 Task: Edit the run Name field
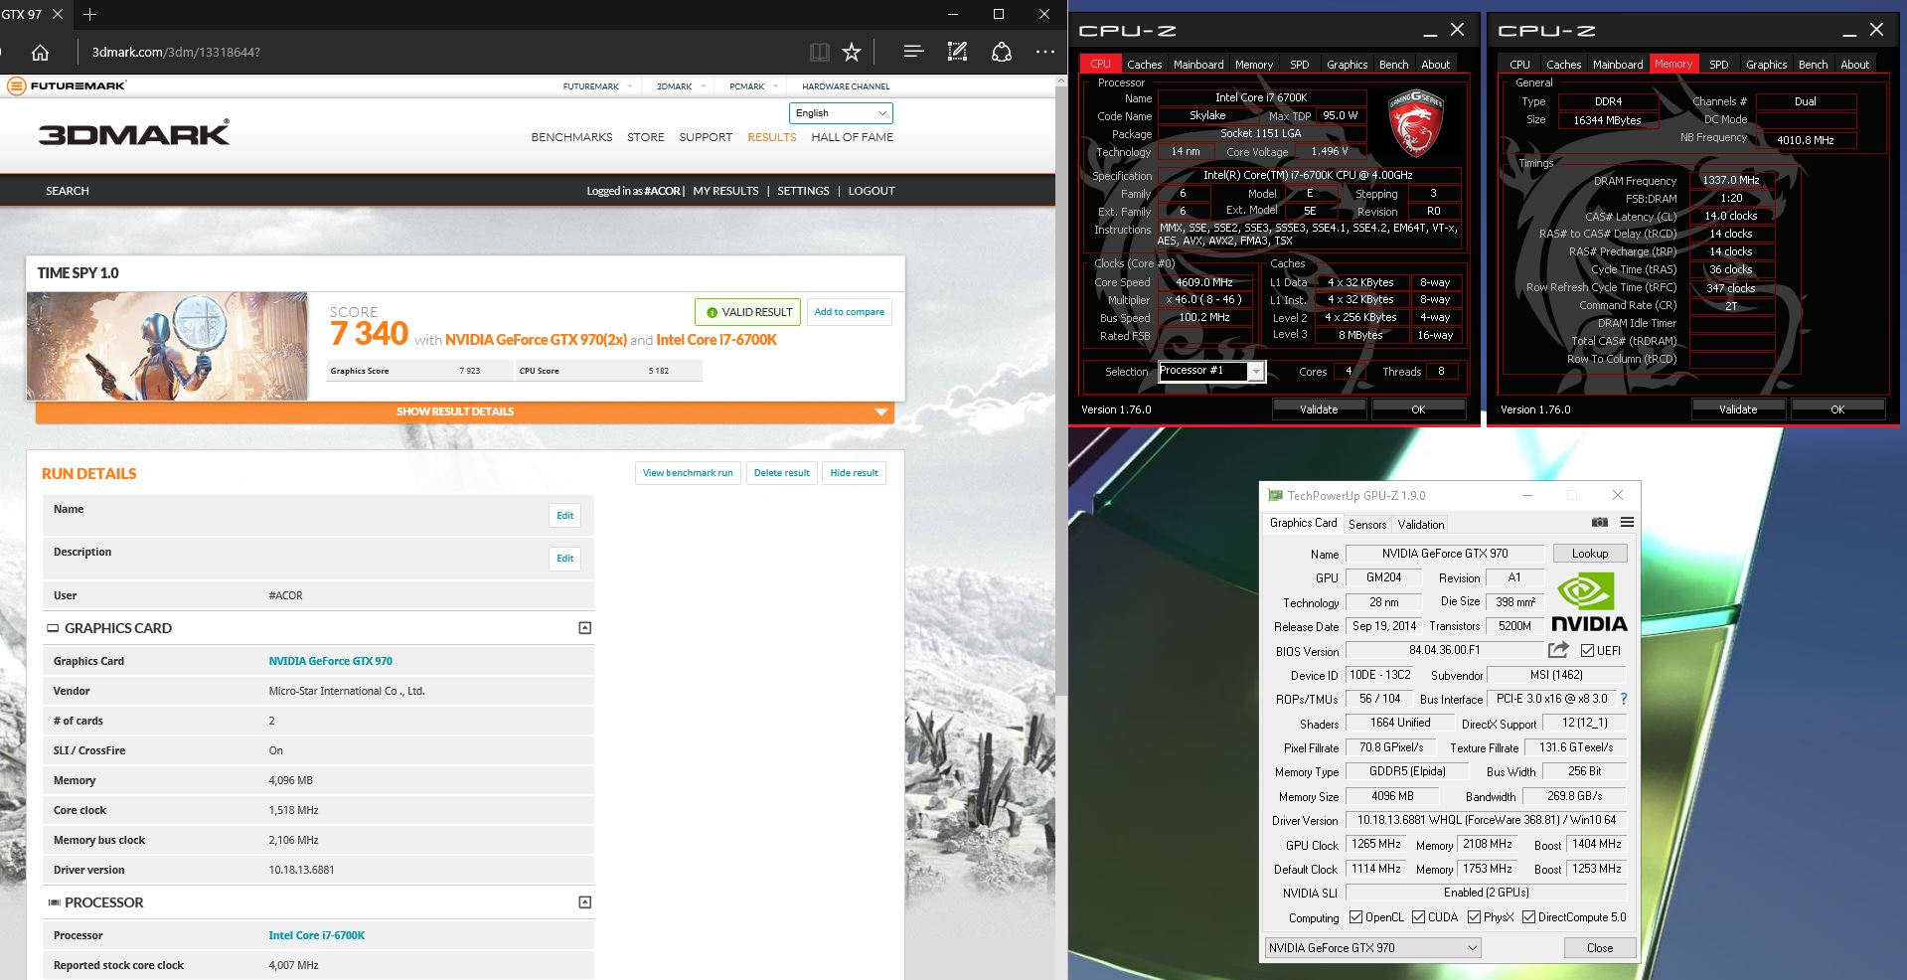coord(564,515)
